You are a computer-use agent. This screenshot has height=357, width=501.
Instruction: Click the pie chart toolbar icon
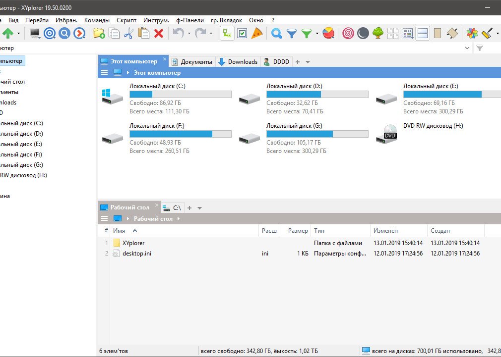[328, 33]
